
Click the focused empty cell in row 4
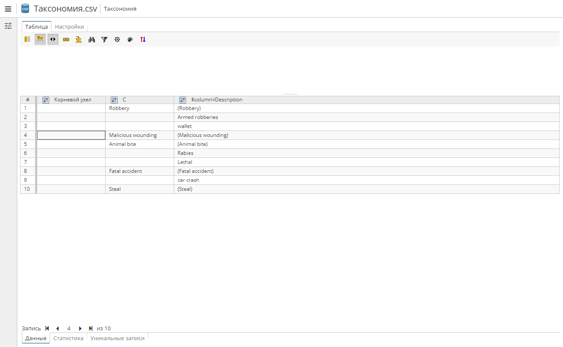pyautogui.click(x=71, y=135)
